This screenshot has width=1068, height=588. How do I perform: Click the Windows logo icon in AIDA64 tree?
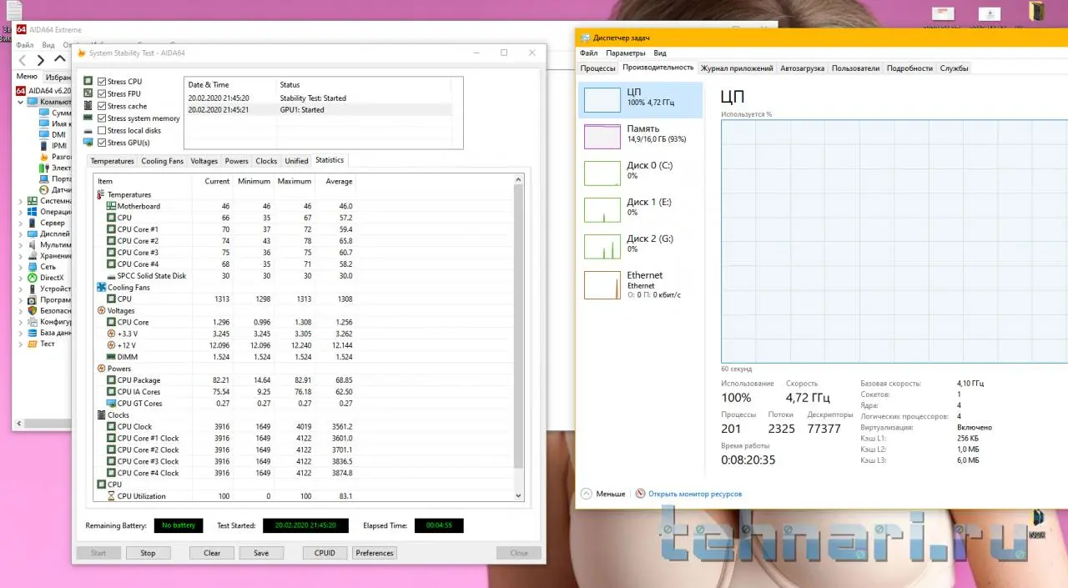point(33,212)
